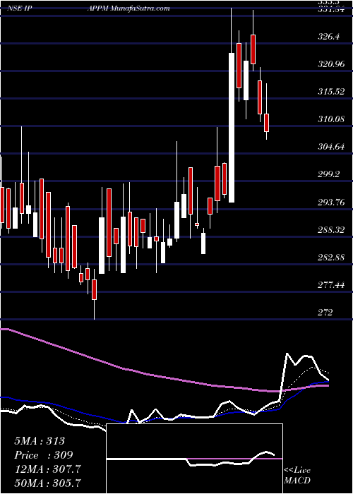Image resolution: width=353 pixels, height=494 pixels.
Task: Click the 272 price axis label
Action: coord(325,313)
